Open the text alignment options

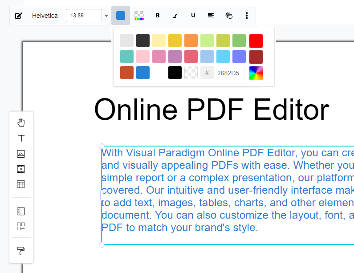click(x=211, y=16)
